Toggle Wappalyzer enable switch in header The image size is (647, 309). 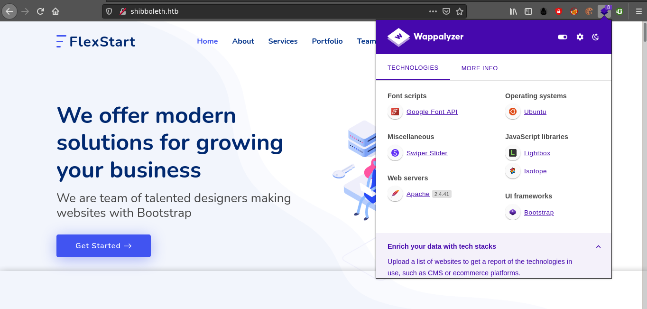click(x=563, y=37)
